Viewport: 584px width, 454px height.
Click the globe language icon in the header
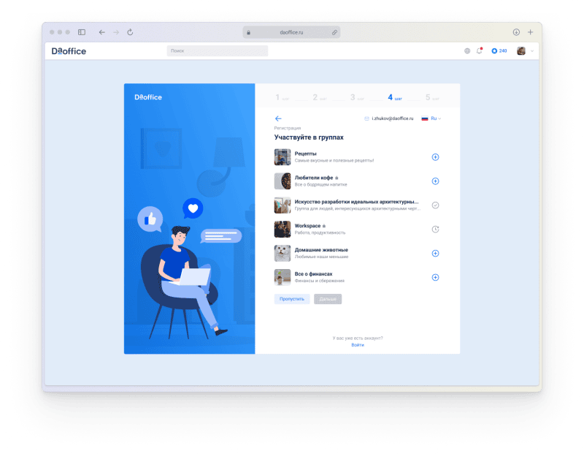click(466, 50)
